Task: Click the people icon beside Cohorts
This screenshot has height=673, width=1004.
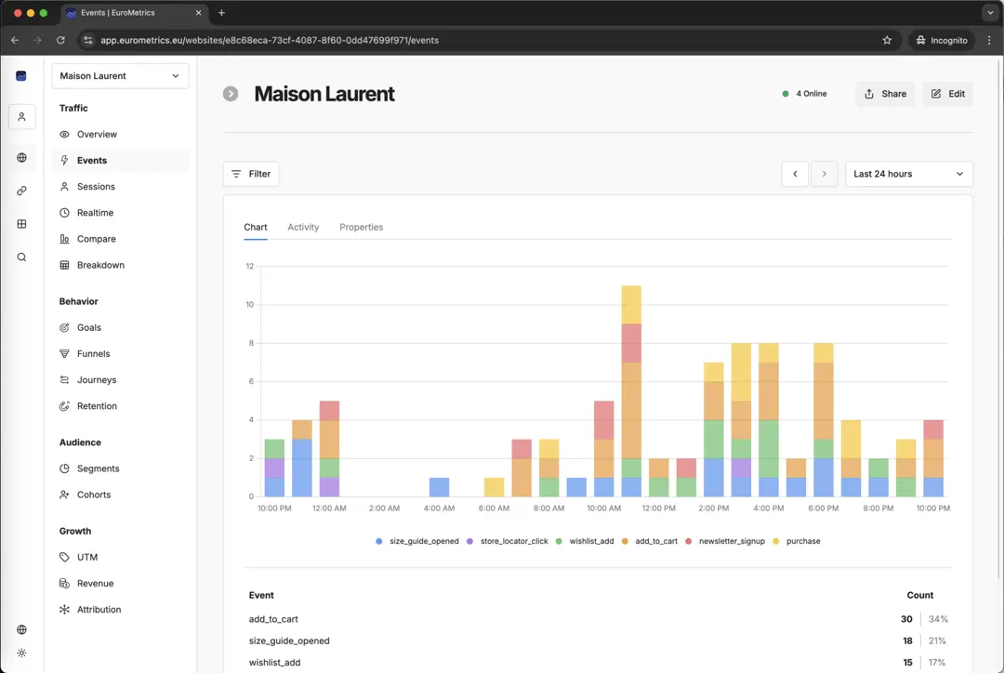Action: (64, 495)
